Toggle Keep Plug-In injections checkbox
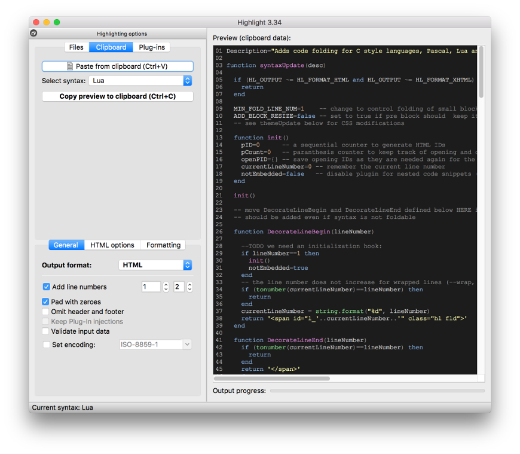Image resolution: width=520 pixels, height=454 pixels. (x=45, y=321)
